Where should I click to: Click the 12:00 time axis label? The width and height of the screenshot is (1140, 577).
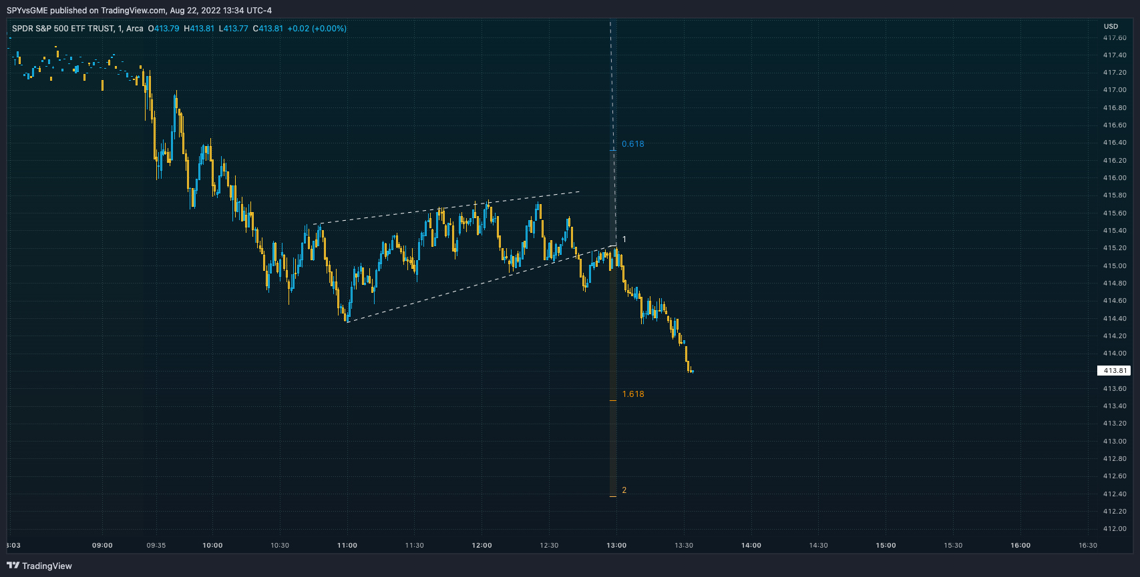482,546
